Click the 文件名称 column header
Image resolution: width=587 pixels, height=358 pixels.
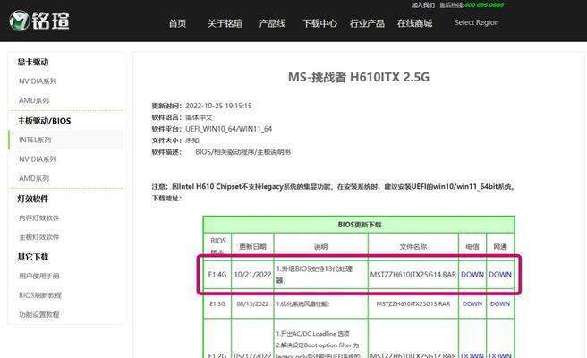(x=413, y=247)
